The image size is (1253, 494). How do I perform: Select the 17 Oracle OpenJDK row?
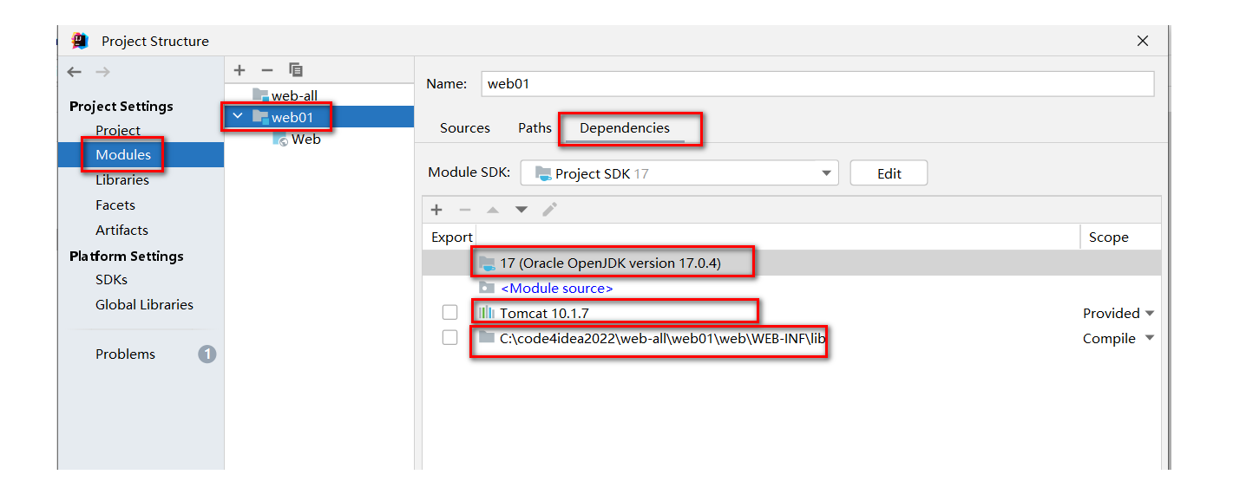tap(791, 263)
